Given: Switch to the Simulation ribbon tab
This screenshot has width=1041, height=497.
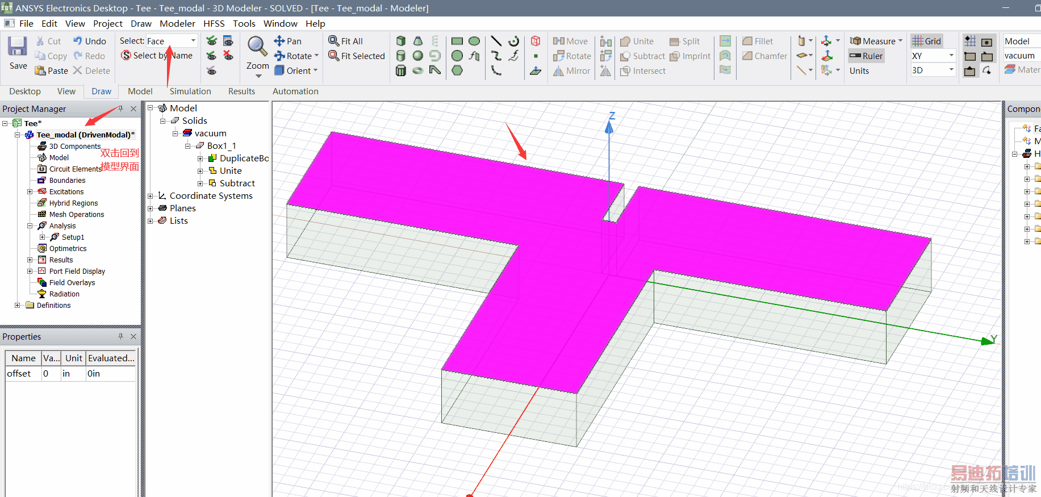Looking at the screenshot, I should click(x=190, y=91).
